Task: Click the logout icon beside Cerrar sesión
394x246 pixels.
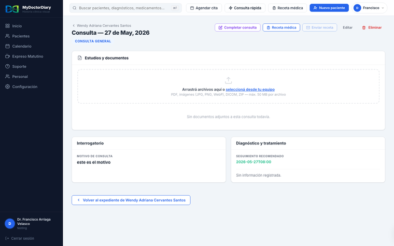Action: pyautogui.click(x=7, y=238)
